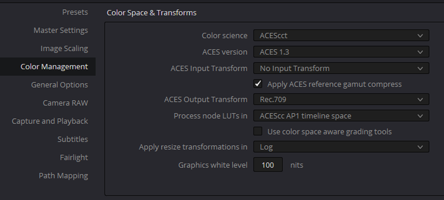
Task: Open Fairlight settings
Action: point(74,157)
